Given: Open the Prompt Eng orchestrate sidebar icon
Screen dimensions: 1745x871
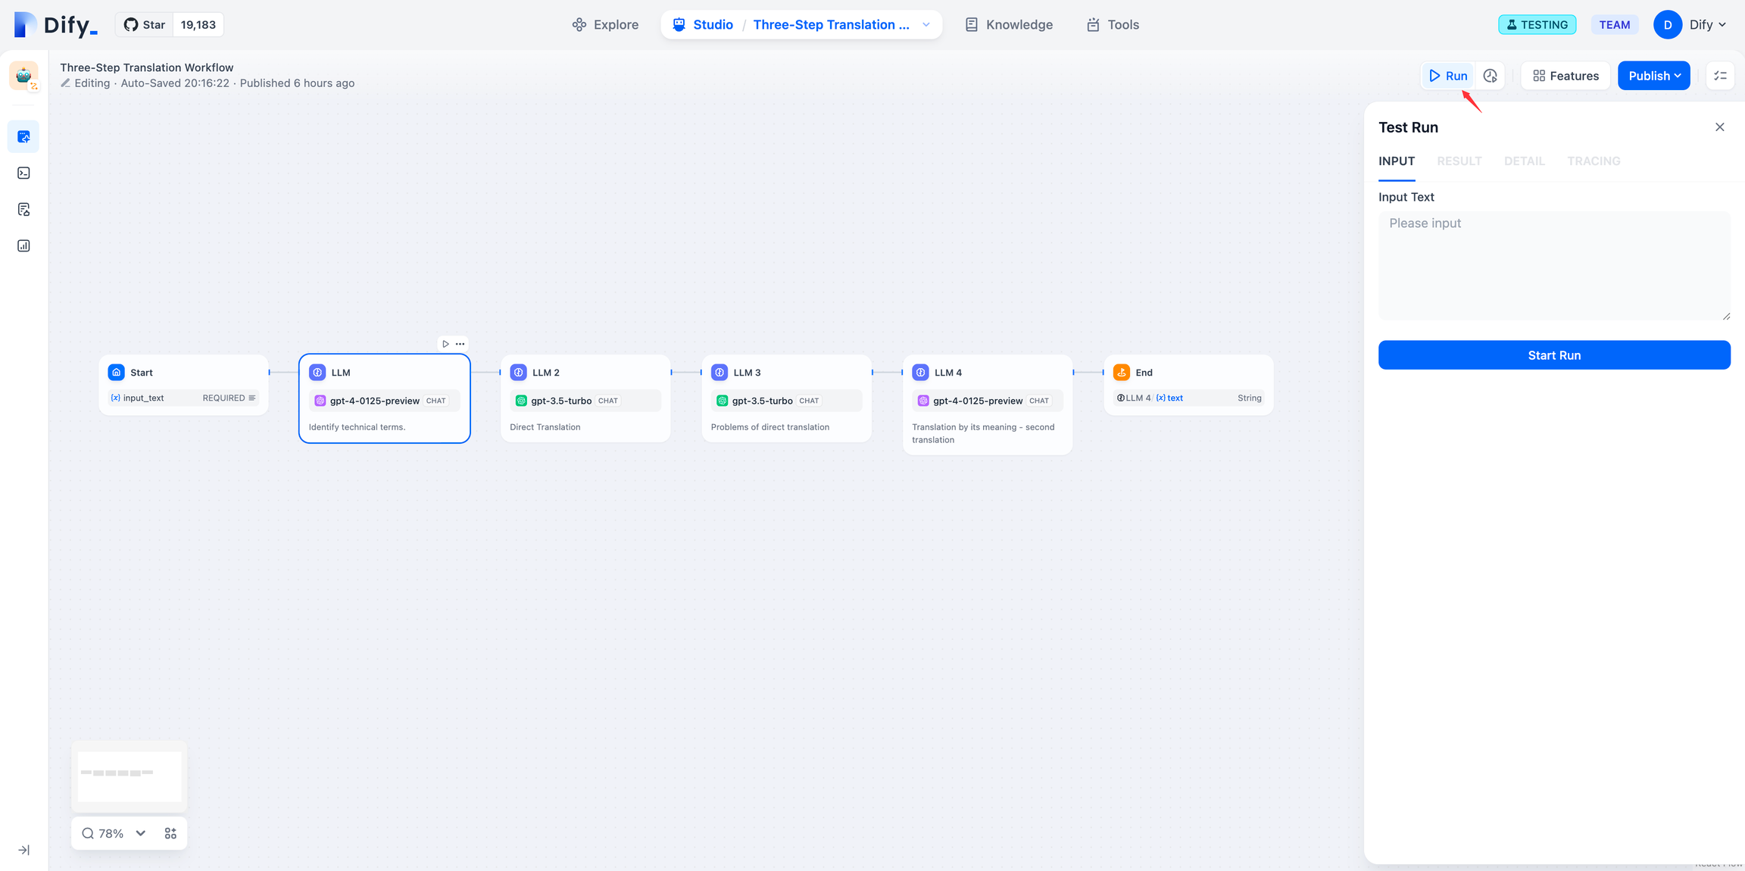Looking at the screenshot, I should click(x=23, y=137).
